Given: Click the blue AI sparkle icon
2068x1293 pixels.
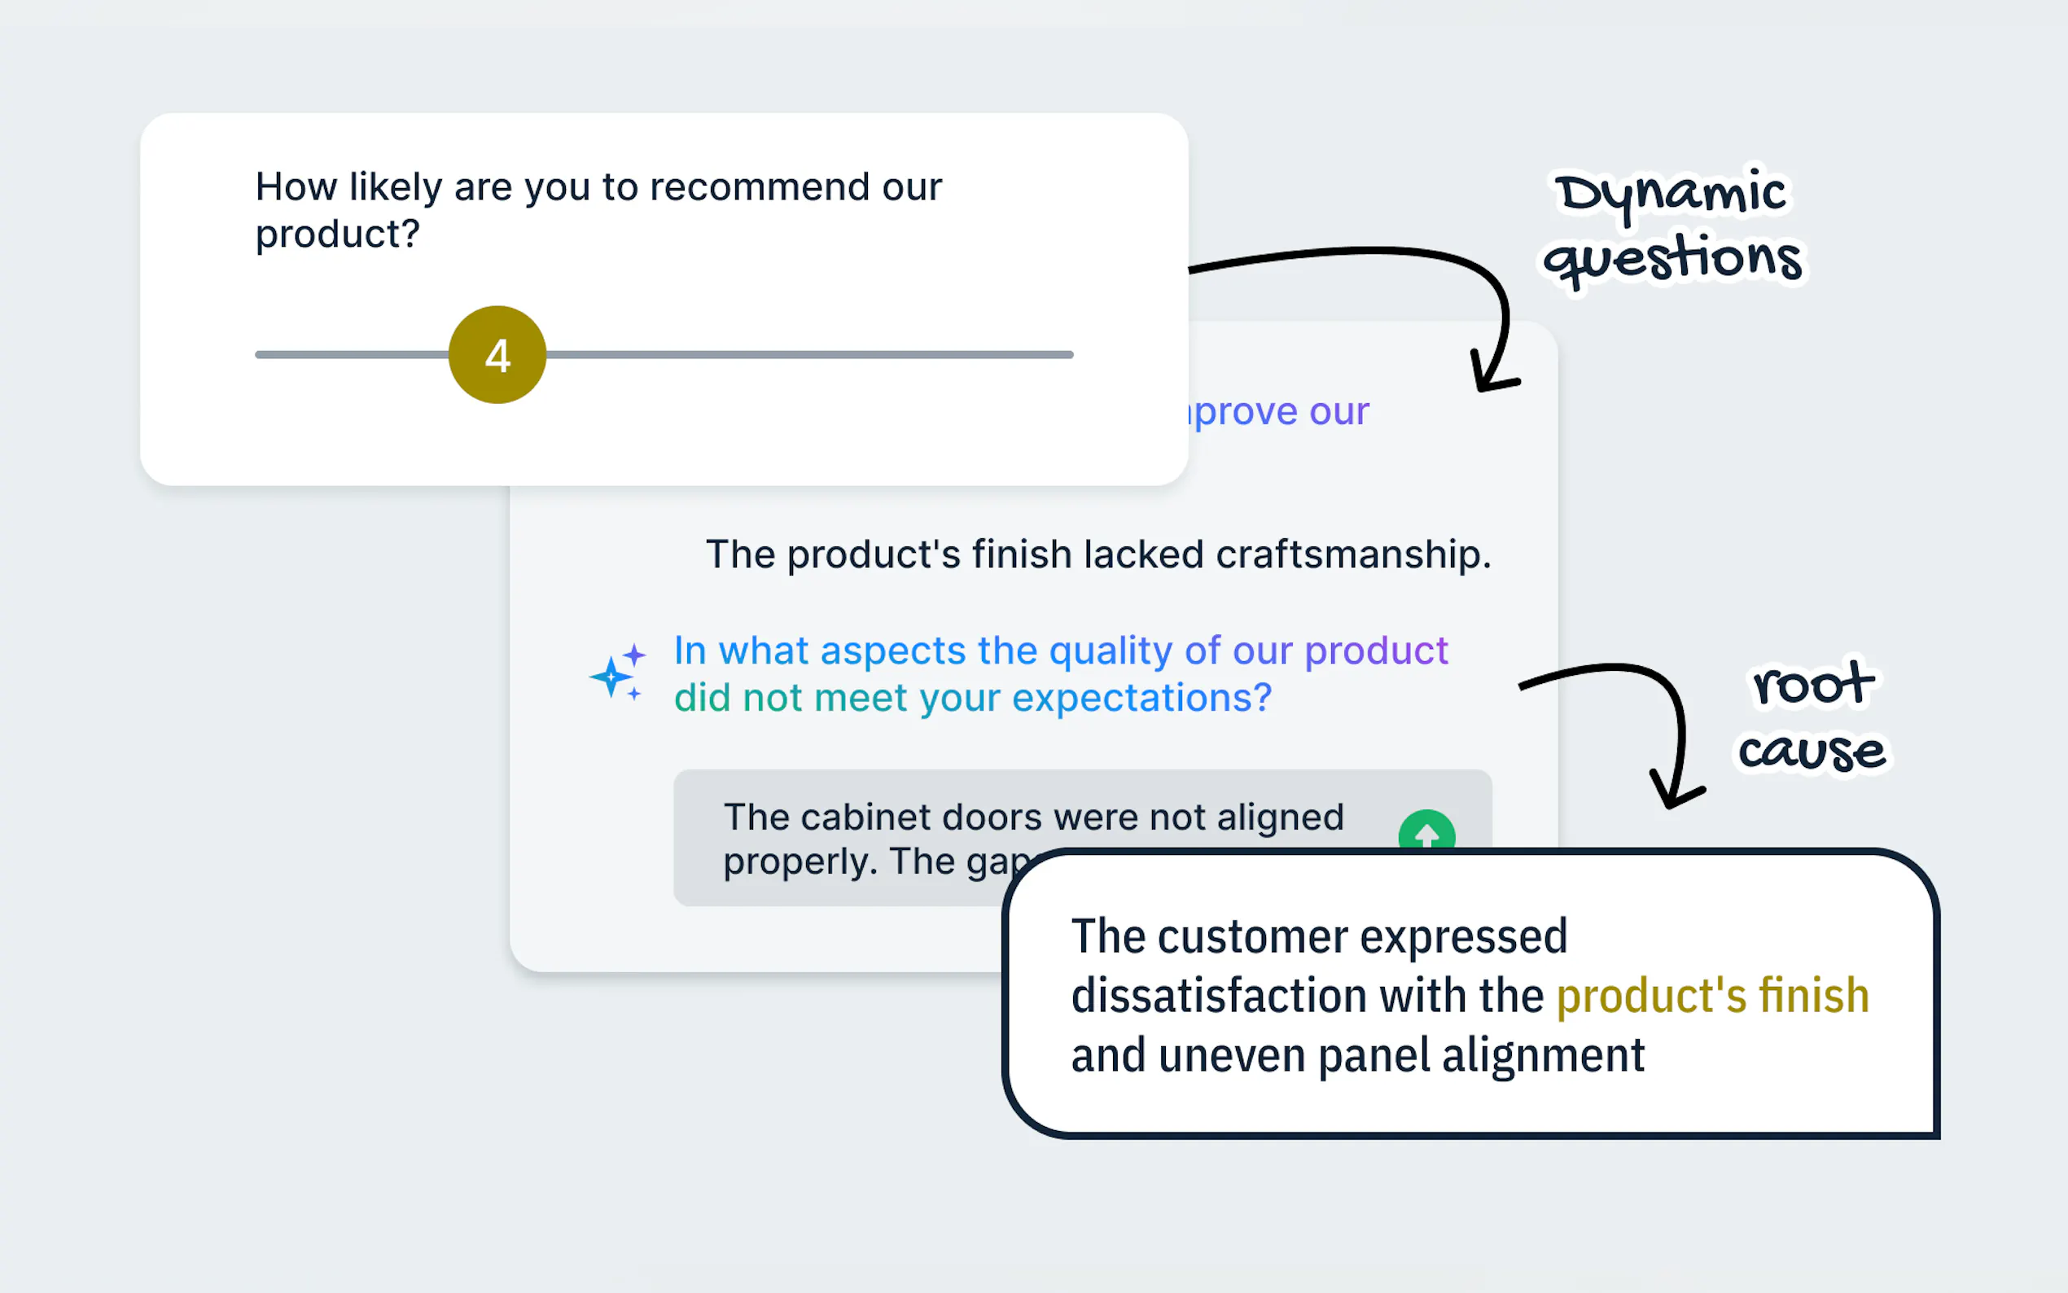Looking at the screenshot, I should [x=616, y=673].
